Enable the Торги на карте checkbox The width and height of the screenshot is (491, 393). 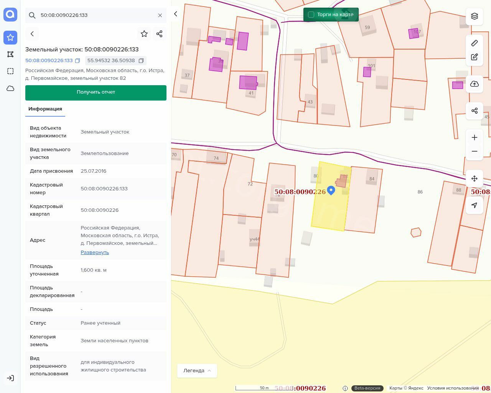(x=311, y=15)
